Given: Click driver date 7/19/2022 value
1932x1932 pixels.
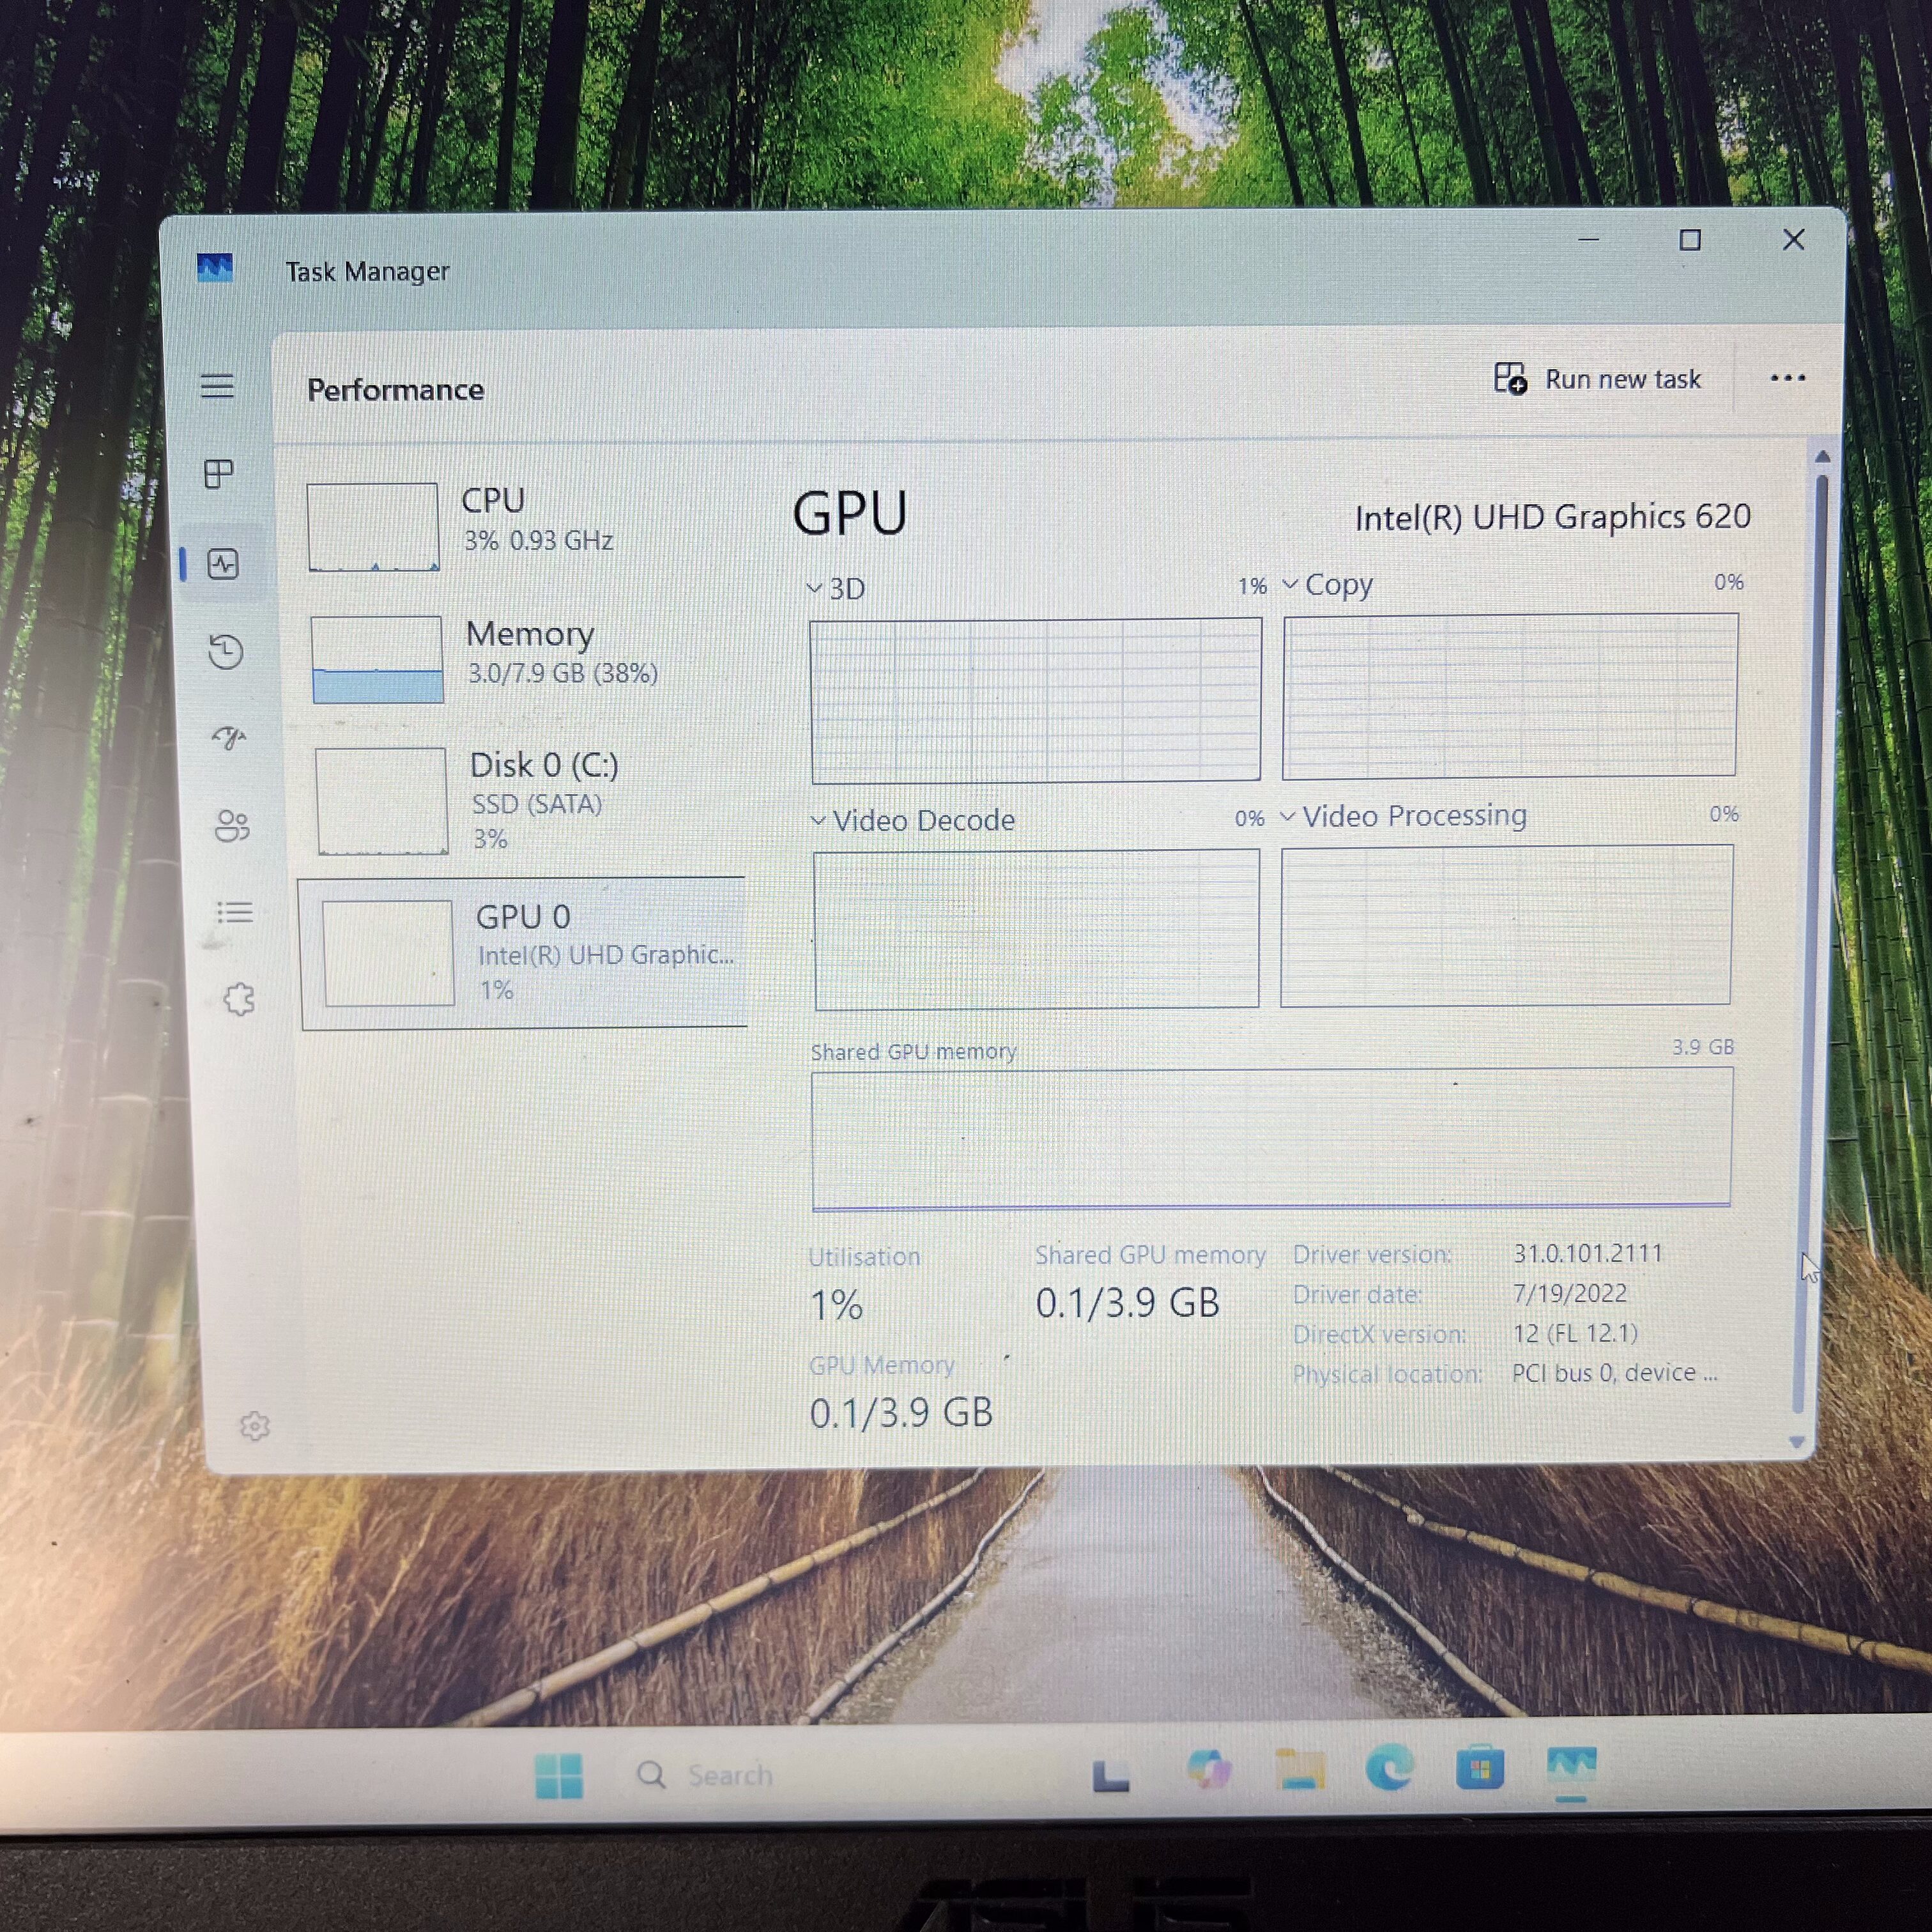Looking at the screenshot, I should (1570, 1293).
